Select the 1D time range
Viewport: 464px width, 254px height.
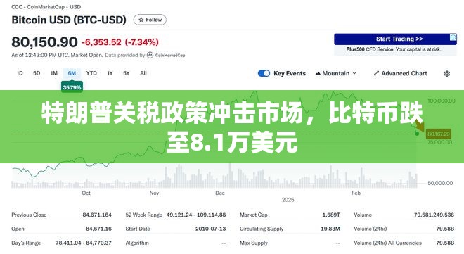20,73
